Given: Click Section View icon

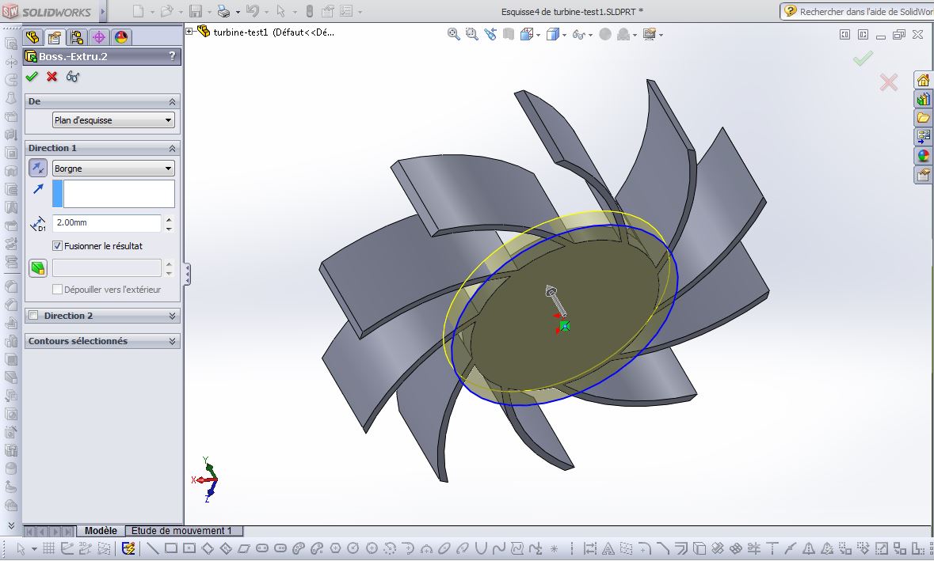Looking at the screenshot, I should 508,35.
